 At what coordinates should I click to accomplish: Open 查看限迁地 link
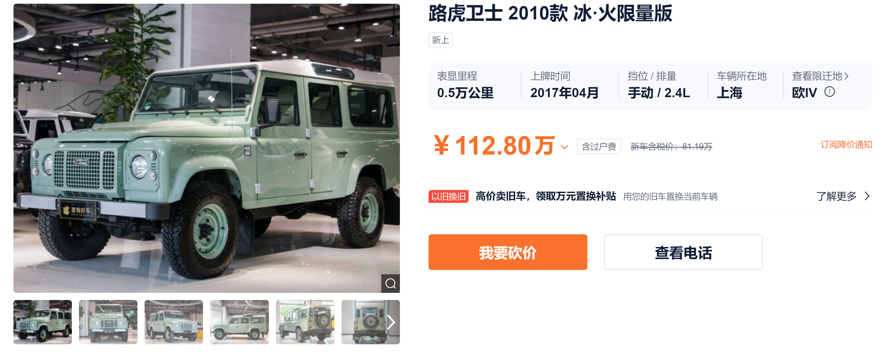(x=820, y=76)
